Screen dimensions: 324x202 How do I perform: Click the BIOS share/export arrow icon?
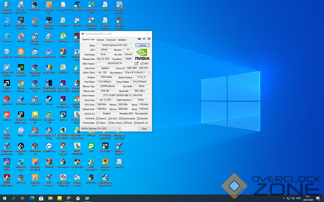click(x=137, y=64)
